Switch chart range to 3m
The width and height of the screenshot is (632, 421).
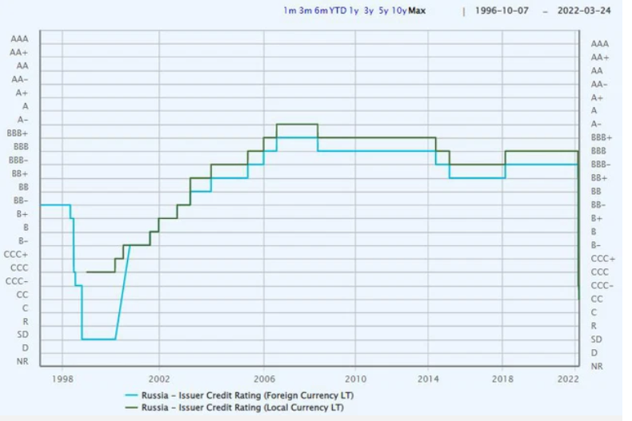305,11
